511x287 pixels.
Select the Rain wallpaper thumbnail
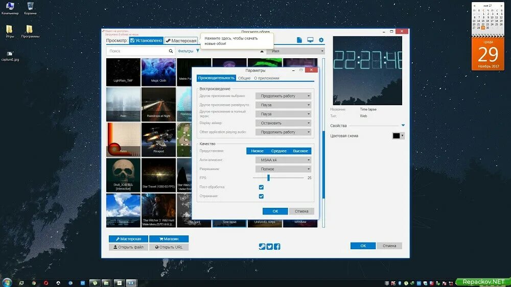(x=123, y=104)
